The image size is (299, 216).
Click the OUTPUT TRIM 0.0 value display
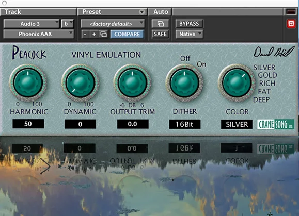point(133,124)
